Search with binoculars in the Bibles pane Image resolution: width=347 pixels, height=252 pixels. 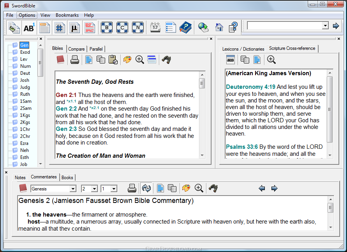point(166,60)
